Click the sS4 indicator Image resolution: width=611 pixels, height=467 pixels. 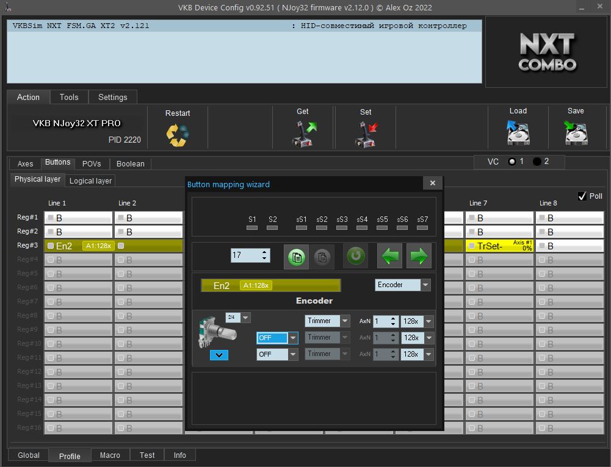(362, 227)
